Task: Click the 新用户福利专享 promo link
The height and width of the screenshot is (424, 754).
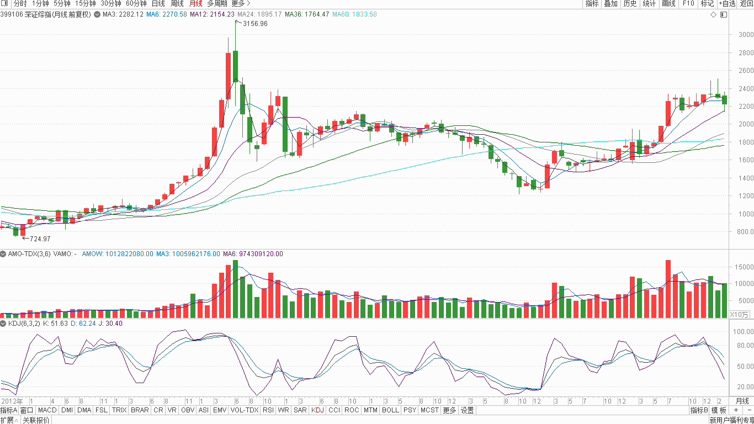Action: point(731,420)
